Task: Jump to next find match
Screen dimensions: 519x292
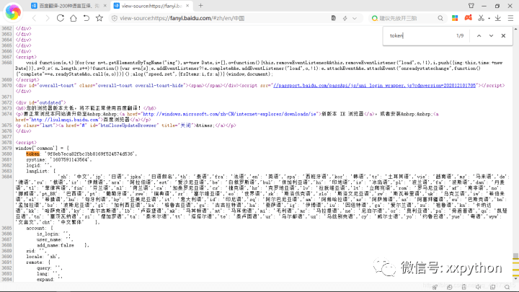Action: pyautogui.click(x=491, y=36)
